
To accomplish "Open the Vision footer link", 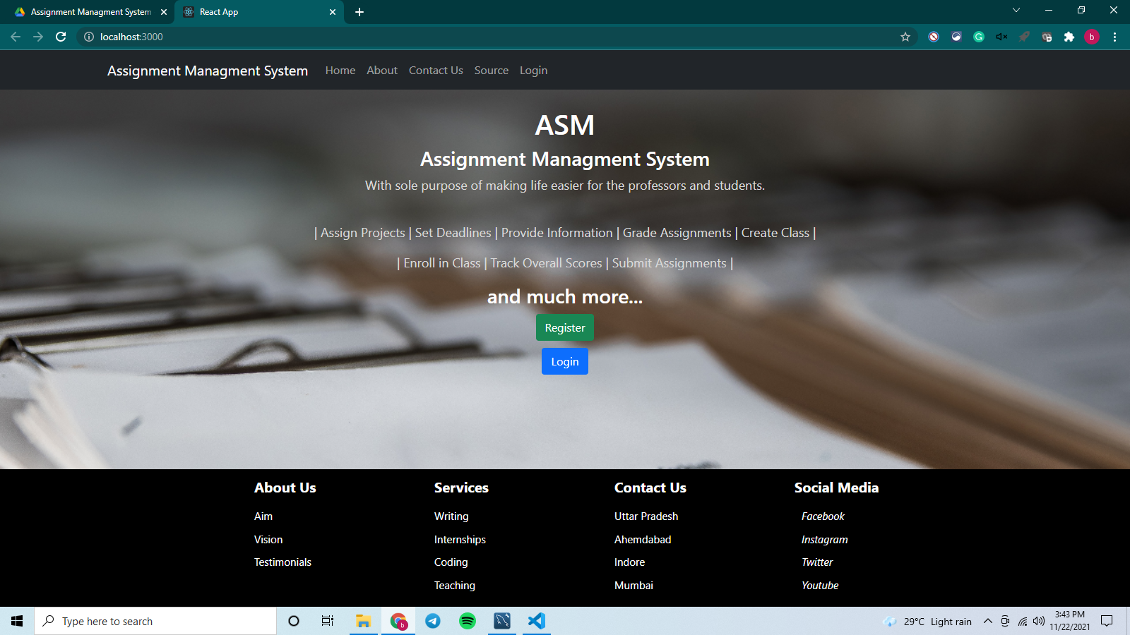I will [x=268, y=540].
